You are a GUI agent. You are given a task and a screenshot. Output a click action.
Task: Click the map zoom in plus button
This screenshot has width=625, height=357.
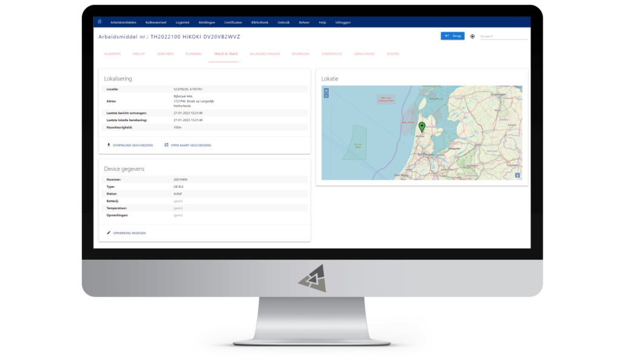[326, 91]
